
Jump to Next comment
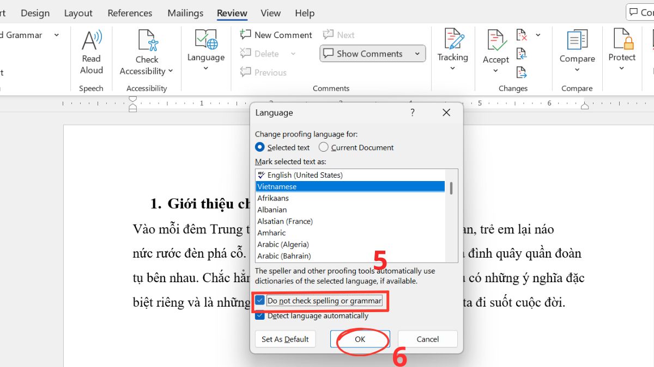338,35
